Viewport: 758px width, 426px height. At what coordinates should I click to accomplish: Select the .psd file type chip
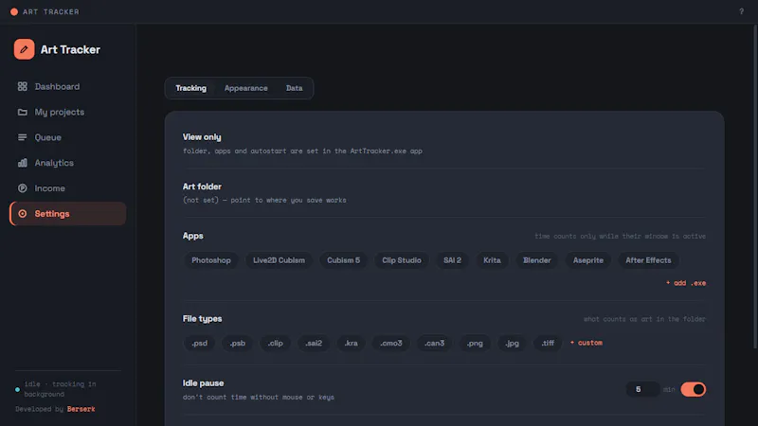(x=199, y=344)
